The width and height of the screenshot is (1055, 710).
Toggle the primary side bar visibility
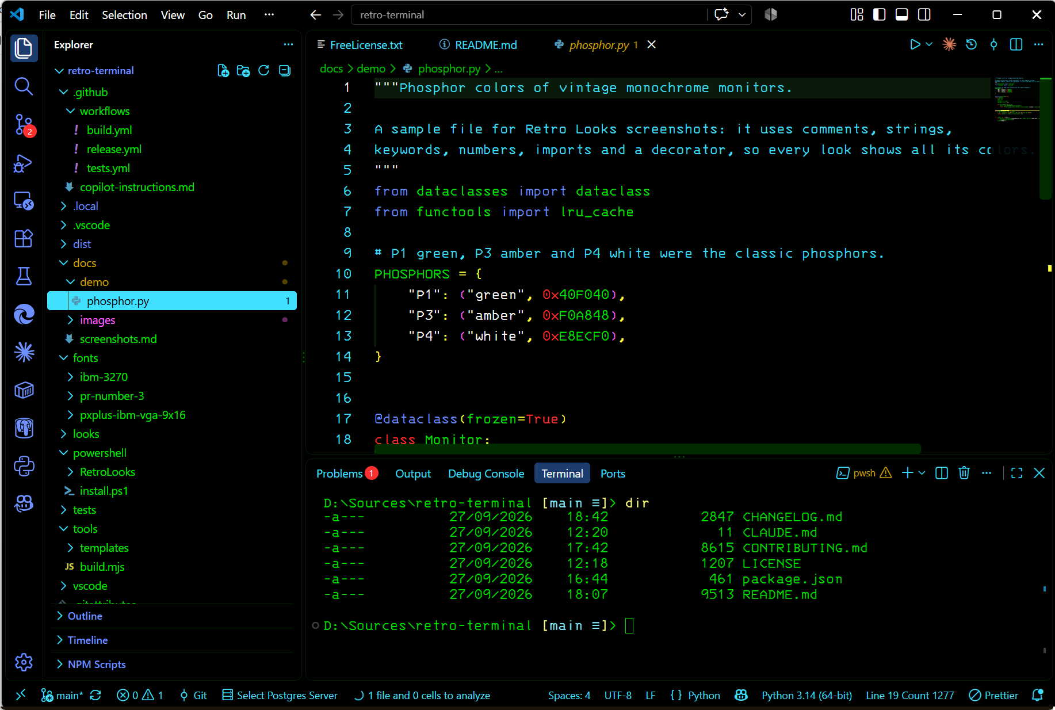pyautogui.click(x=880, y=15)
